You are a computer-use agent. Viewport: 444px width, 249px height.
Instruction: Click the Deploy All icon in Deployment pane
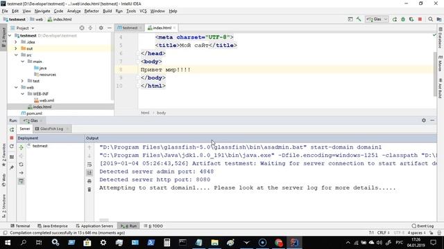tap(22, 147)
